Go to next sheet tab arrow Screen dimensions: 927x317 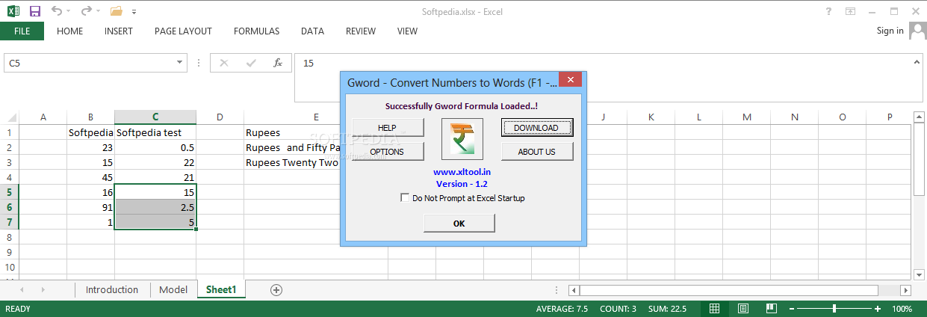tap(43, 290)
